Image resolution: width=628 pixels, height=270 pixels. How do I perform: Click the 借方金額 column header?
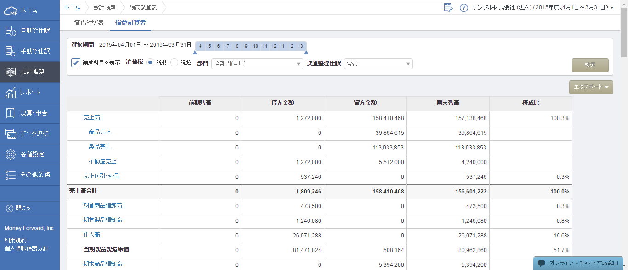coord(283,103)
